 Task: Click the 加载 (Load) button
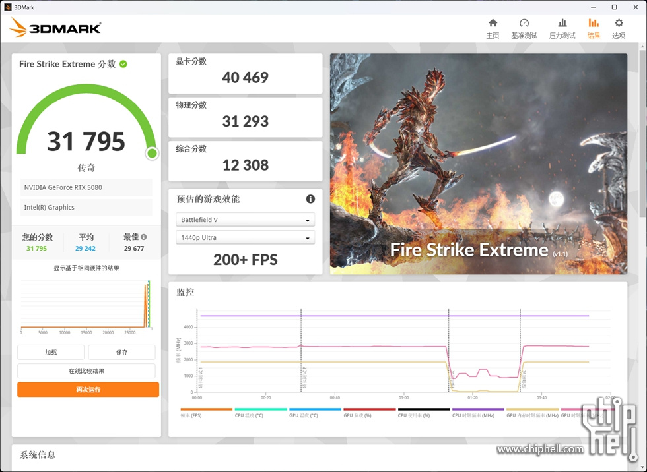click(51, 353)
